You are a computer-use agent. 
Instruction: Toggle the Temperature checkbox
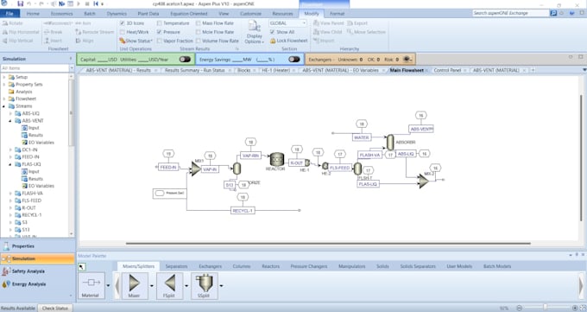pyautogui.click(x=159, y=23)
